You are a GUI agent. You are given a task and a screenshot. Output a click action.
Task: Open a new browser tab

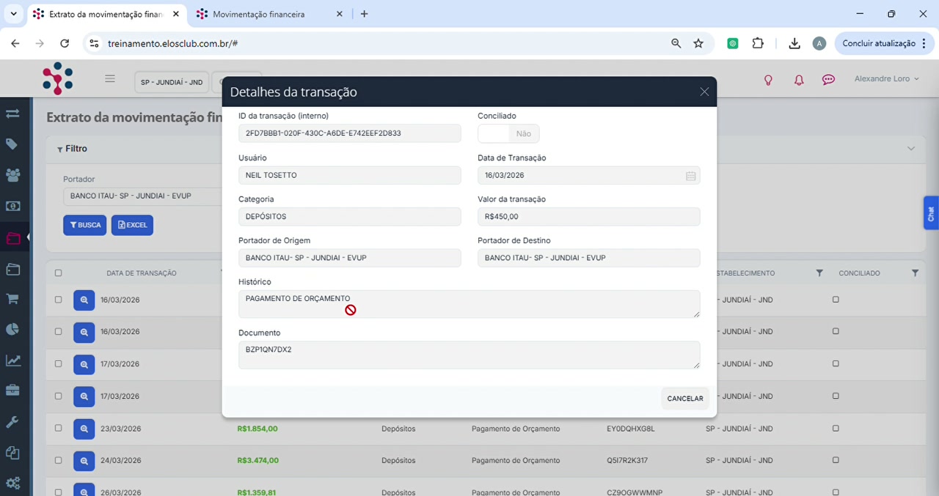tap(365, 14)
